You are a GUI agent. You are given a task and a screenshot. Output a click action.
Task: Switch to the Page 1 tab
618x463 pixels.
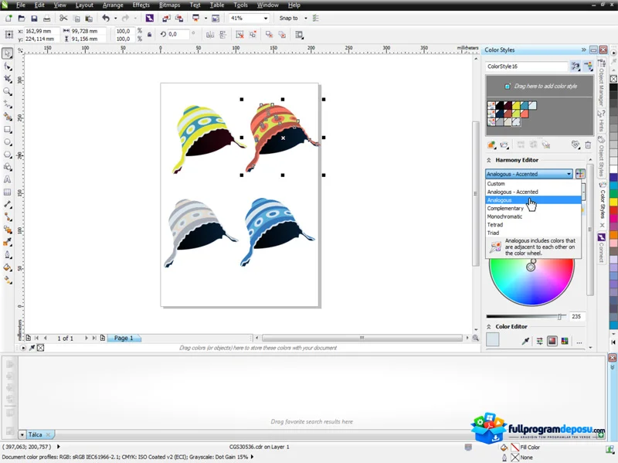coord(124,338)
